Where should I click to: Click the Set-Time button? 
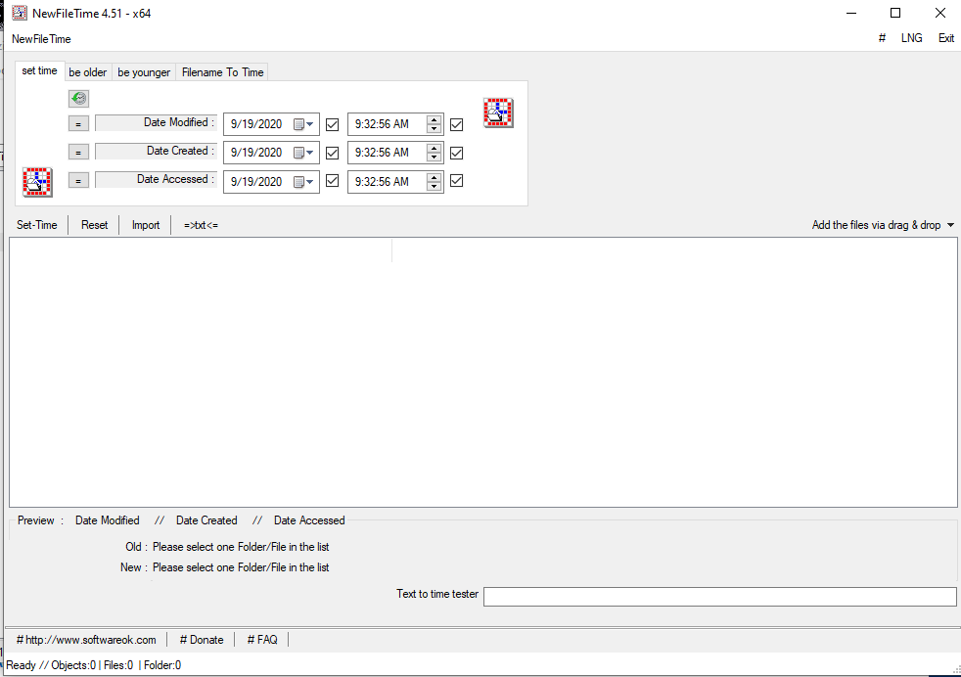pyautogui.click(x=37, y=225)
